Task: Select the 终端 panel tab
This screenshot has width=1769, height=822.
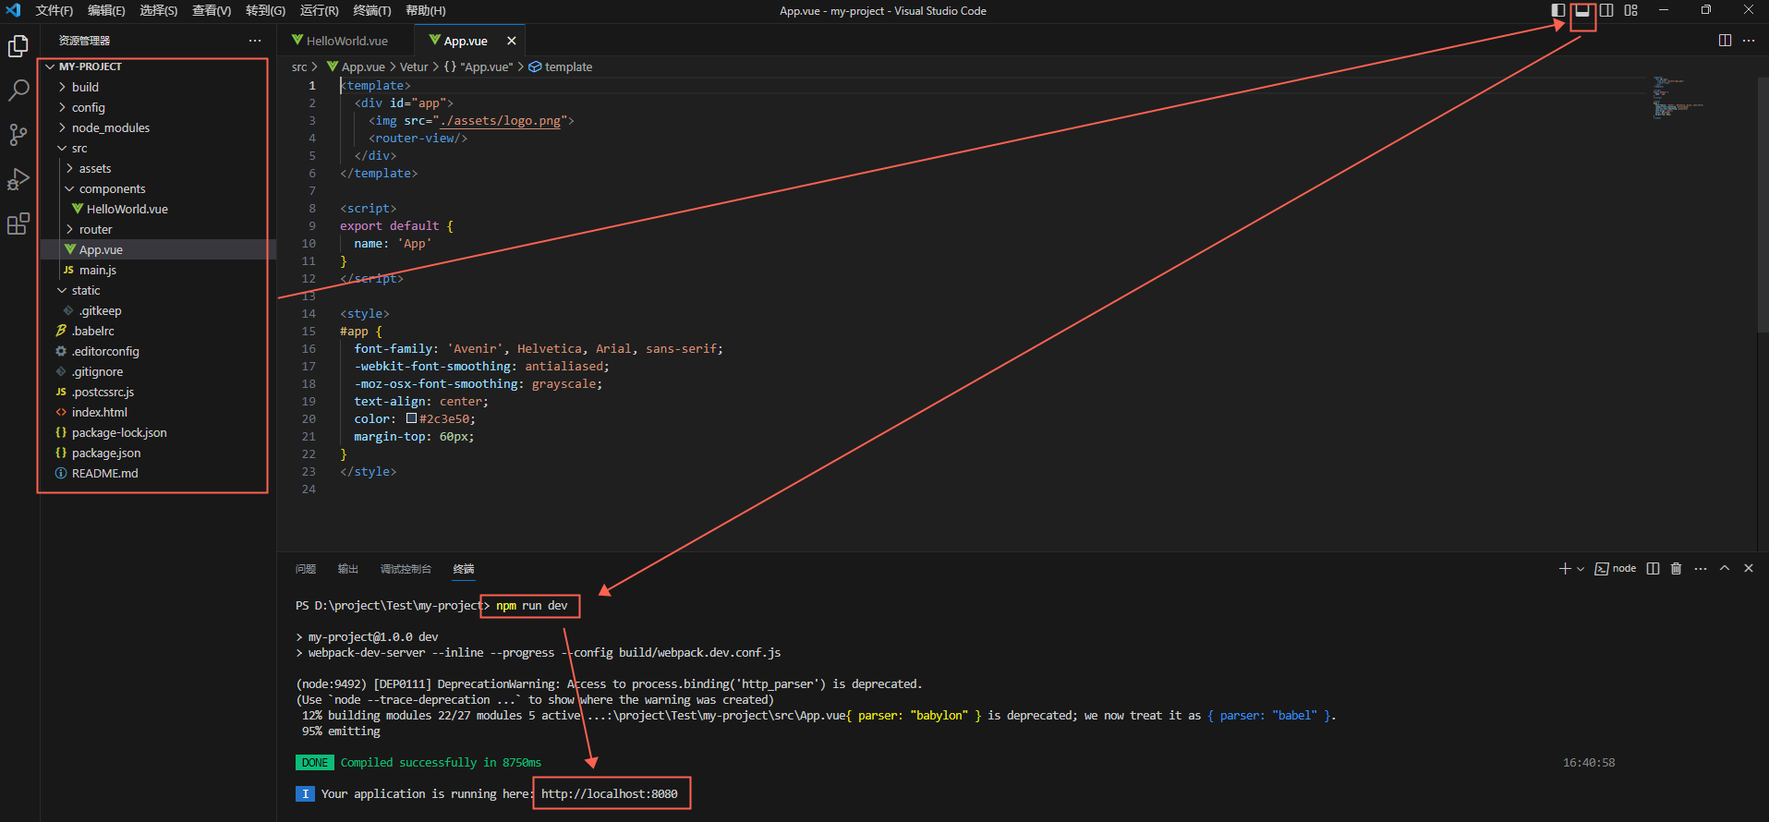Action: click(x=464, y=569)
